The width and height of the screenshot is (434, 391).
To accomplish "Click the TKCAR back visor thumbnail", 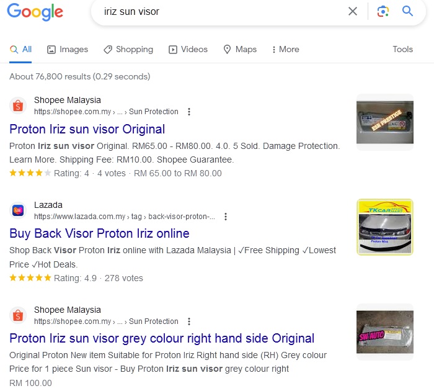I will click(385, 227).
